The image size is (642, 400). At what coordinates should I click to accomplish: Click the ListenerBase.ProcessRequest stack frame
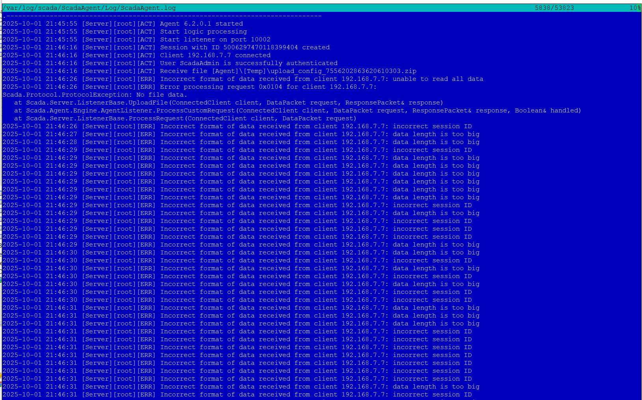[x=185, y=118]
